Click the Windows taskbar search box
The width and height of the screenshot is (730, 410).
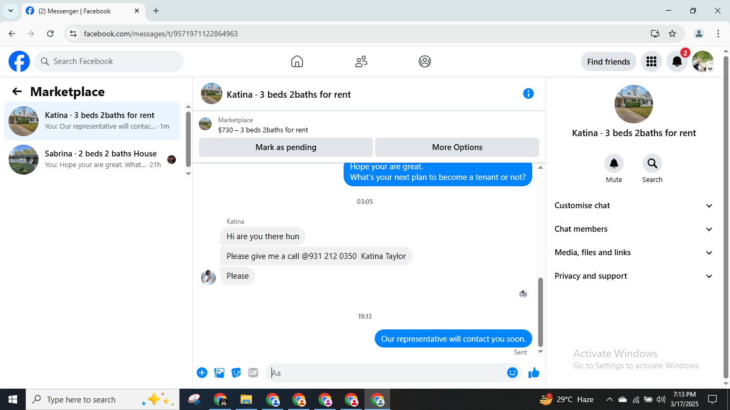(103, 399)
